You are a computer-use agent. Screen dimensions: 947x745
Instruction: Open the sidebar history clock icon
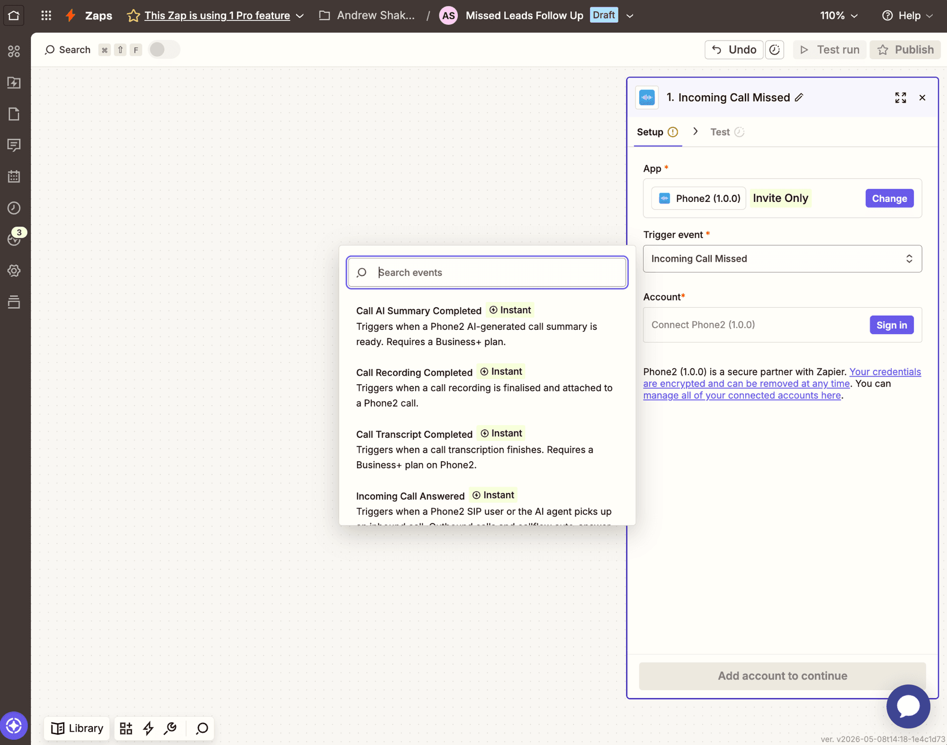(14, 208)
